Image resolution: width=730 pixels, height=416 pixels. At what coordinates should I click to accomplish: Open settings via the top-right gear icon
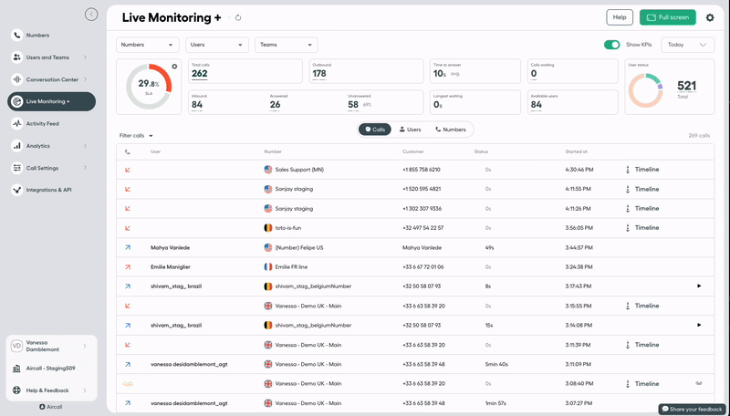(x=710, y=17)
